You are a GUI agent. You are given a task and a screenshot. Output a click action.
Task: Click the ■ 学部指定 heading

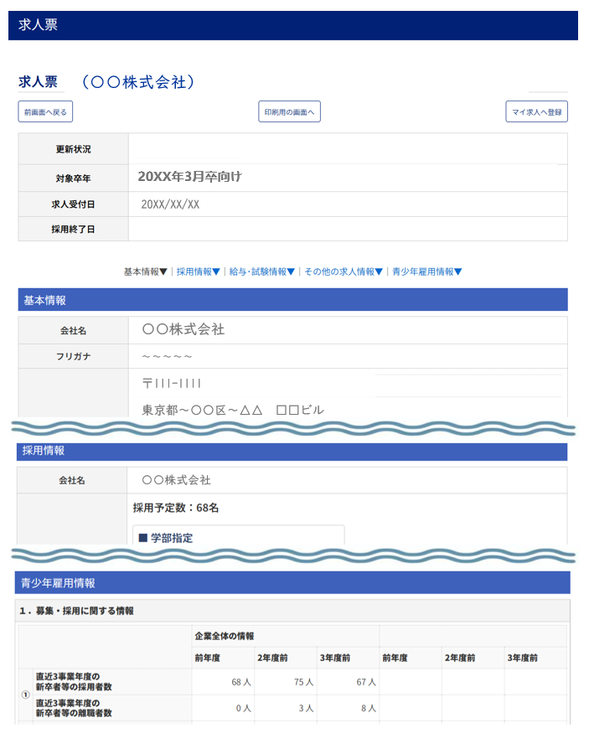click(x=166, y=538)
